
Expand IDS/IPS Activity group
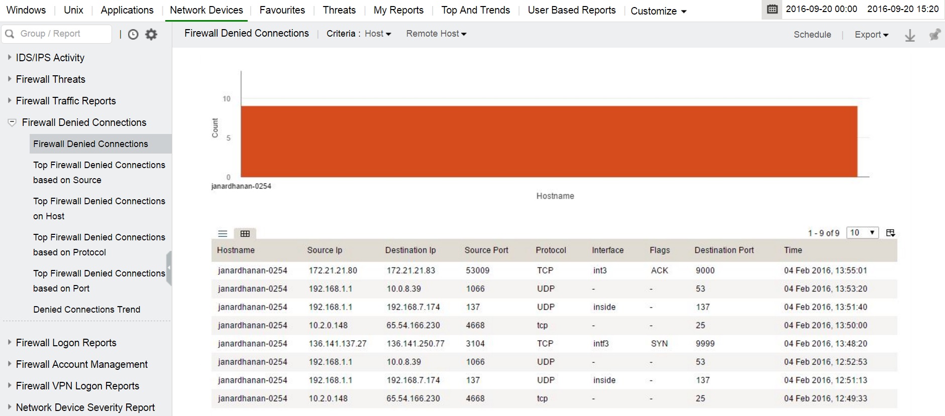coord(10,58)
